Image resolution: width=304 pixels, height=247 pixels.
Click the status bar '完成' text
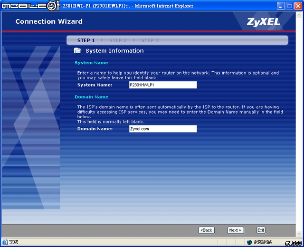pos(14,242)
